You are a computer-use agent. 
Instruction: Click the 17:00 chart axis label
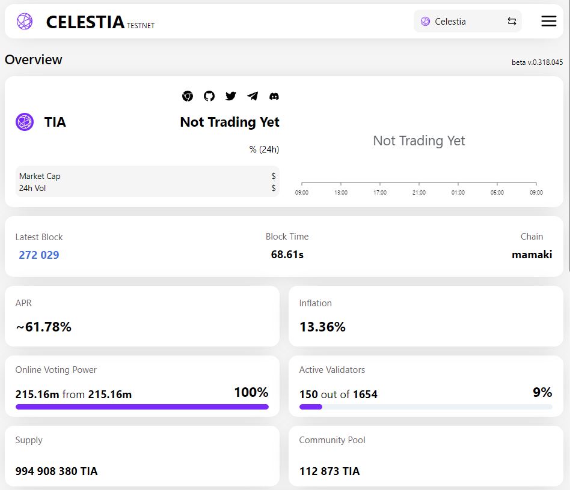point(380,192)
